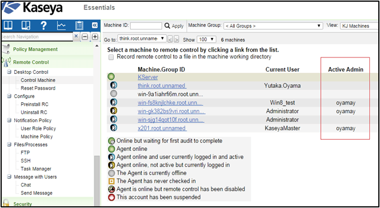This screenshot has height=208, width=380.
Task: Open the Show 100 dropdown
Action: [x=206, y=39]
